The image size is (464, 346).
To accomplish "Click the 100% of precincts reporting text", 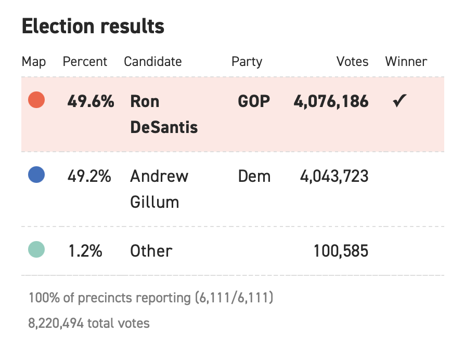I will pyautogui.click(x=151, y=298).
